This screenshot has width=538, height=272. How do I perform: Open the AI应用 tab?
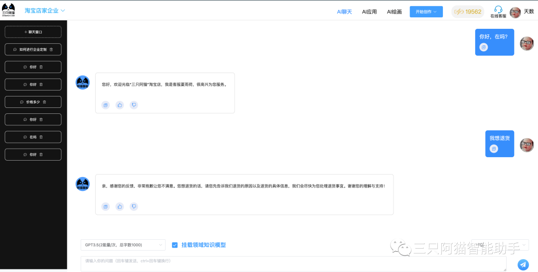click(x=370, y=11)
